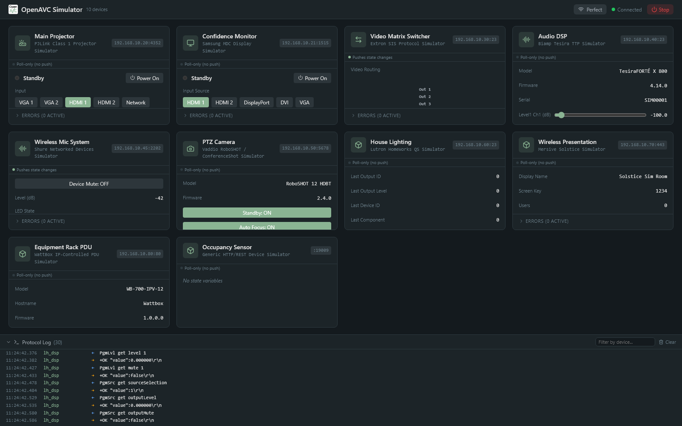Click the Protocol Log terminal icon
682x426 pixels.
[17, 342]
